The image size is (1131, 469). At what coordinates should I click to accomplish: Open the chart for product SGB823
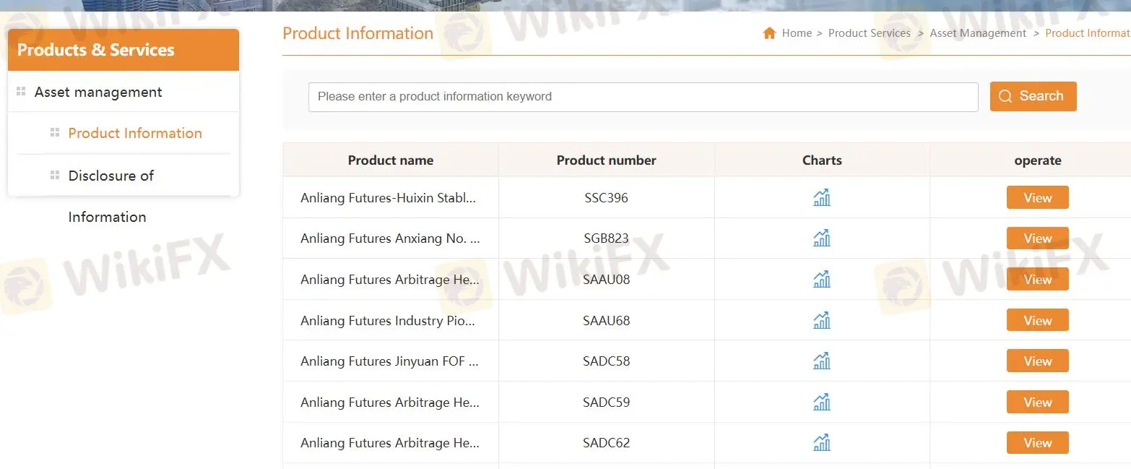click(821, 238)
